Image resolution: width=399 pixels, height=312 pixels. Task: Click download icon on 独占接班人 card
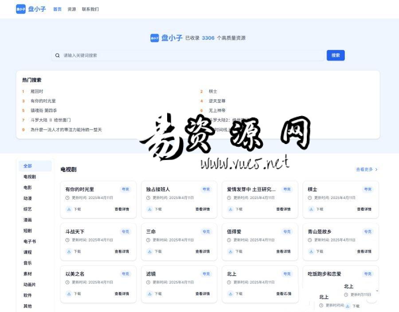150,209
